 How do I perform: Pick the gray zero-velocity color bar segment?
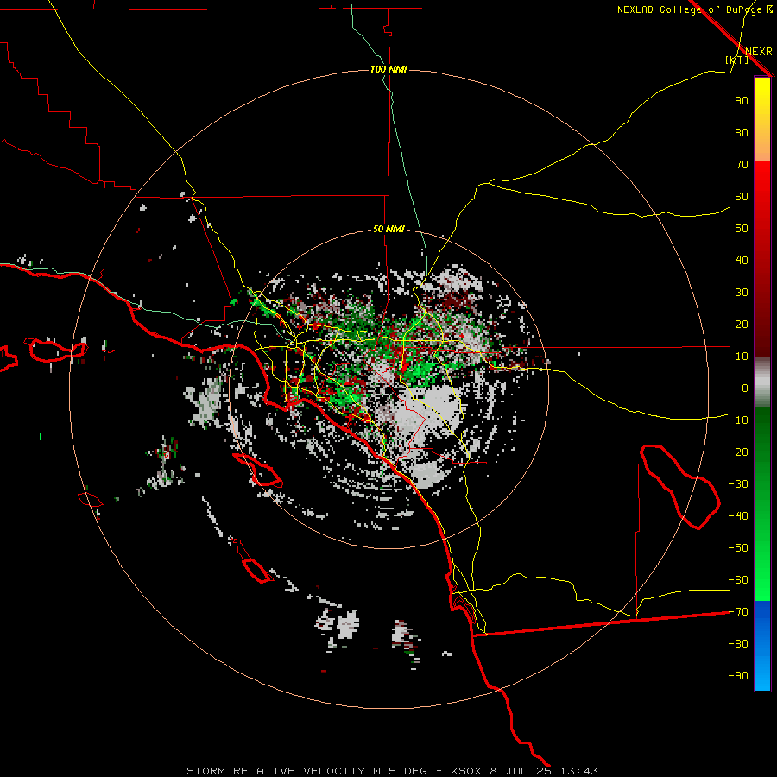pyautogui.click(x=762, y=382)
